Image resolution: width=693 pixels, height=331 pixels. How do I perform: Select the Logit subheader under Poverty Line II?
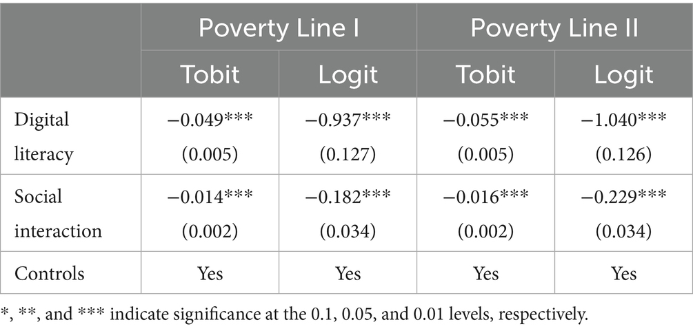pos(623,74)
